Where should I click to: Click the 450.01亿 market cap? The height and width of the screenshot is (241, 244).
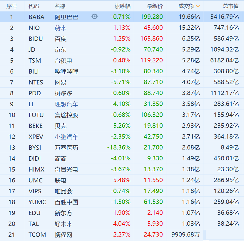point(226,158)
